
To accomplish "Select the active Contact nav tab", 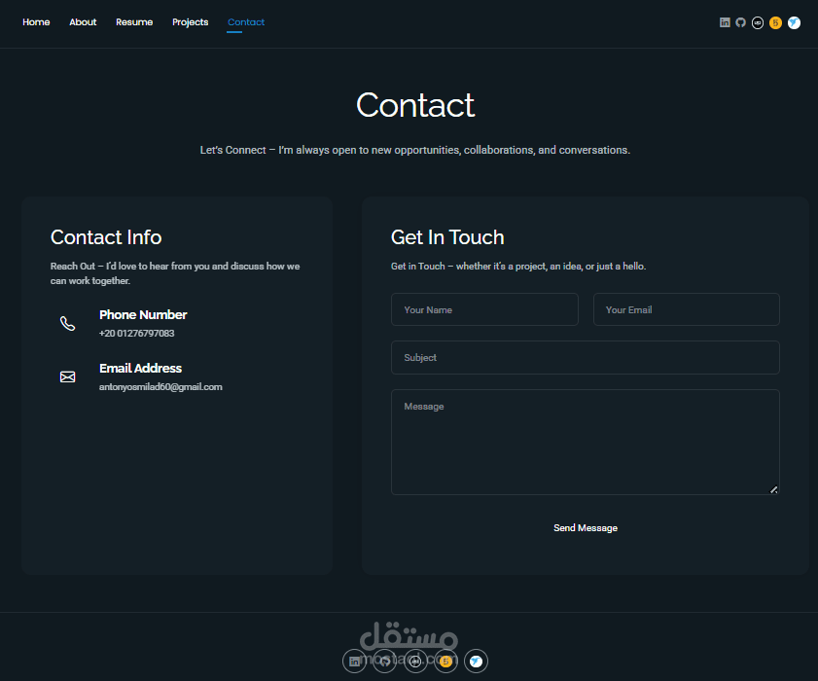I will pos(246,22).
